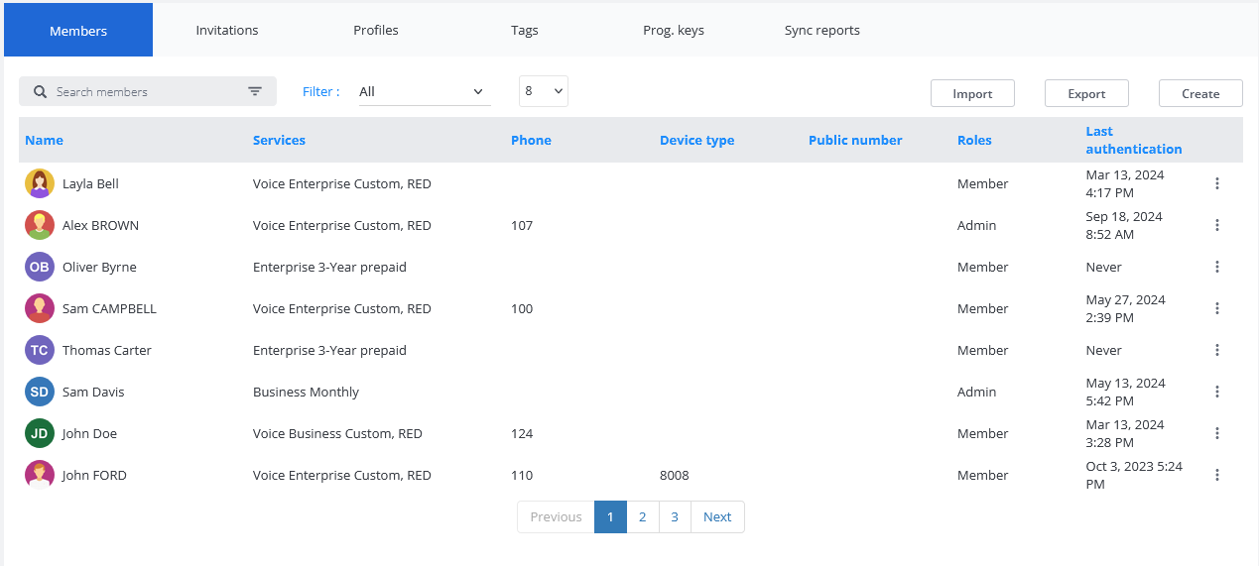Click John Doe's JD avatar icon

pyautogui.click(x=40, y=433)
